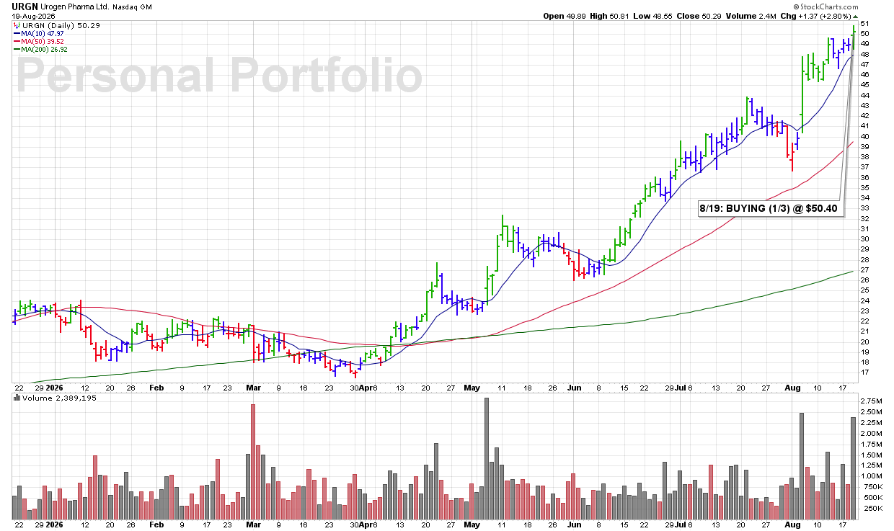
Task: Click the 'Open 49.89' value
Action: tap(565, 16)
